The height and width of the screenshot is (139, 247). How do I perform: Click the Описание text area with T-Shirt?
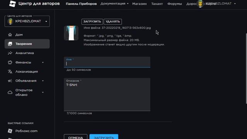pyautogui.click(x=107, y=94)
